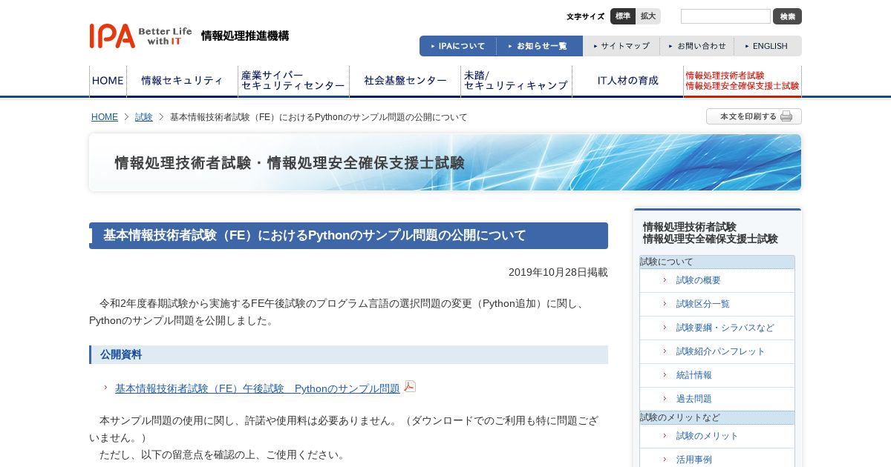This screenshot has height=467, width=891.
Task: Open IT人材の育成 navigation item
Action: (x=627, y=81)
